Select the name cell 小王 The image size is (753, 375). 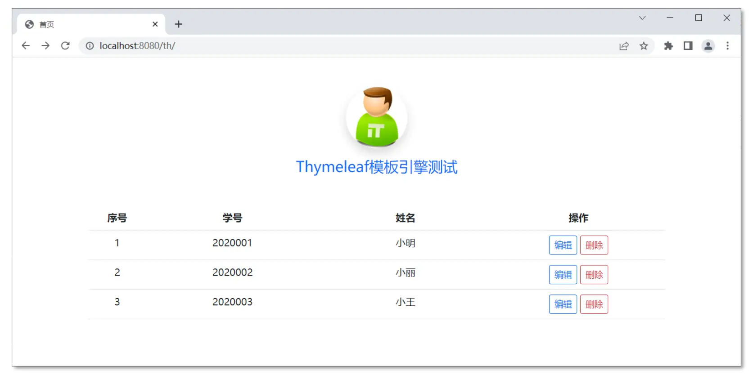coord(405,302)
